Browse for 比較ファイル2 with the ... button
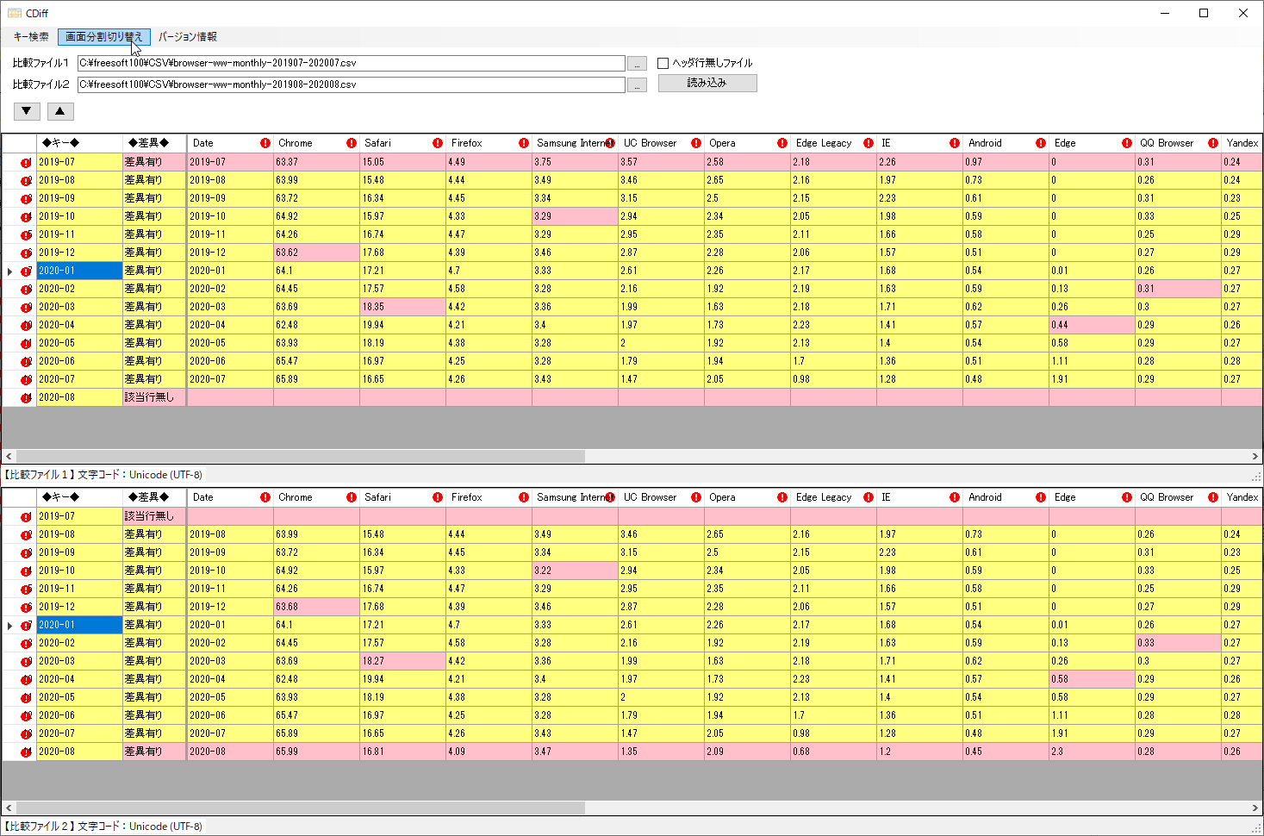The image size is (1264, 836). [x=637, y=85]
